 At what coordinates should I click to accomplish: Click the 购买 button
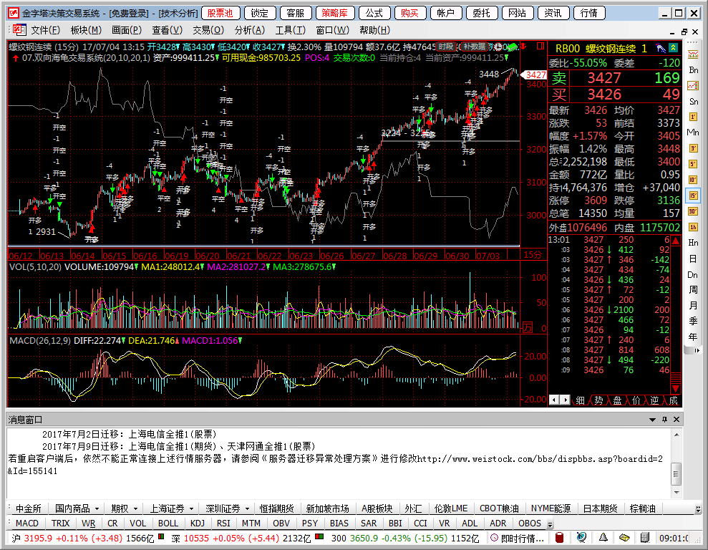click(x=409, y=13)
